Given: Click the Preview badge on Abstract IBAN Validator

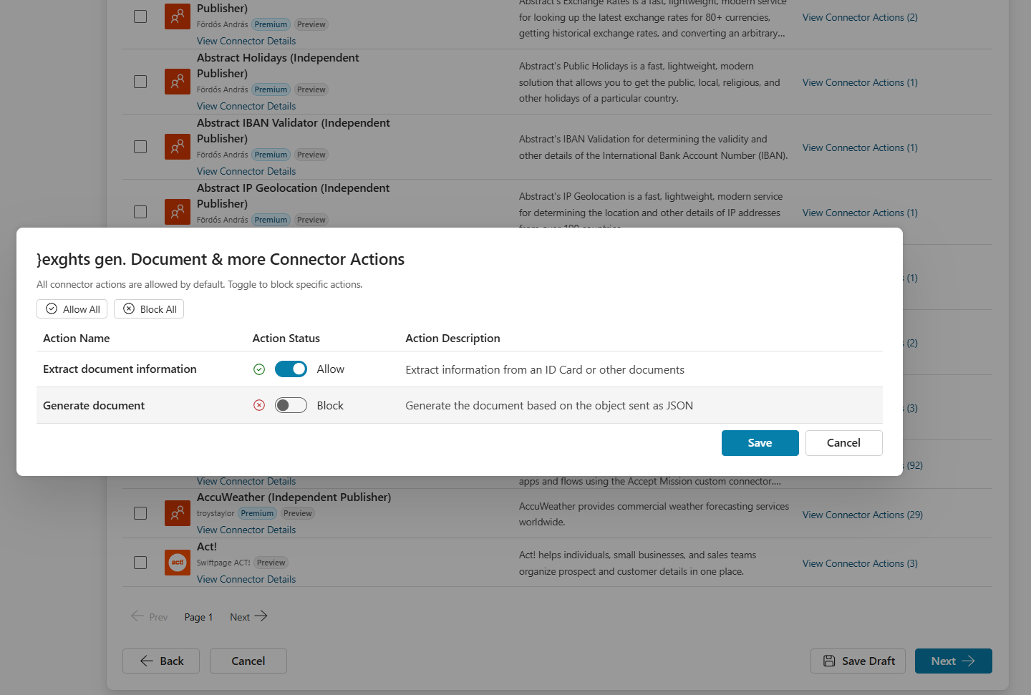Looking at the screenshot, I should 311,155.
